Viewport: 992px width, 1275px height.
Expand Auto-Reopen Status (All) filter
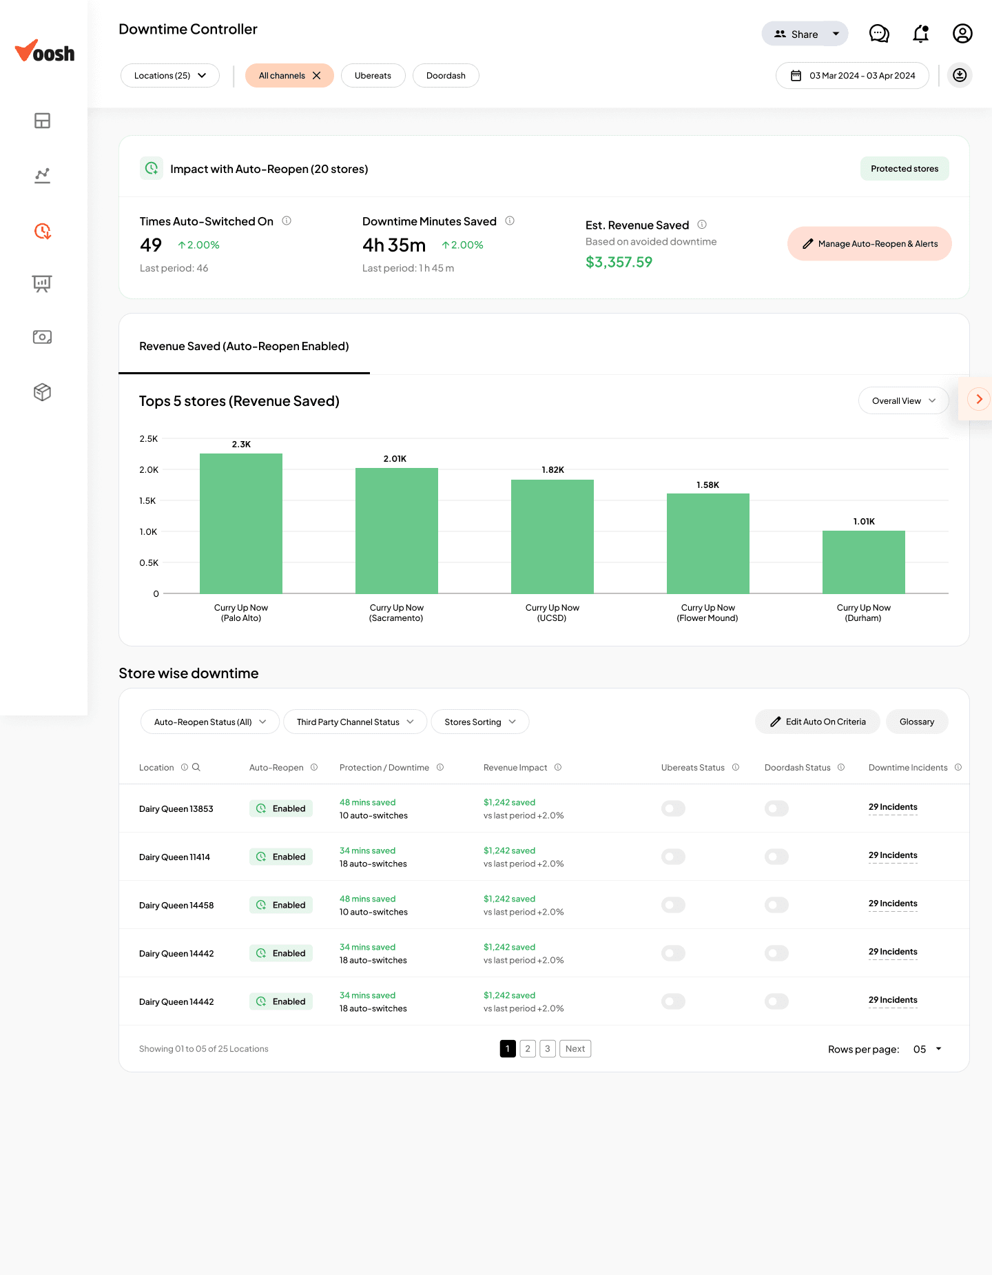(209, 722)
